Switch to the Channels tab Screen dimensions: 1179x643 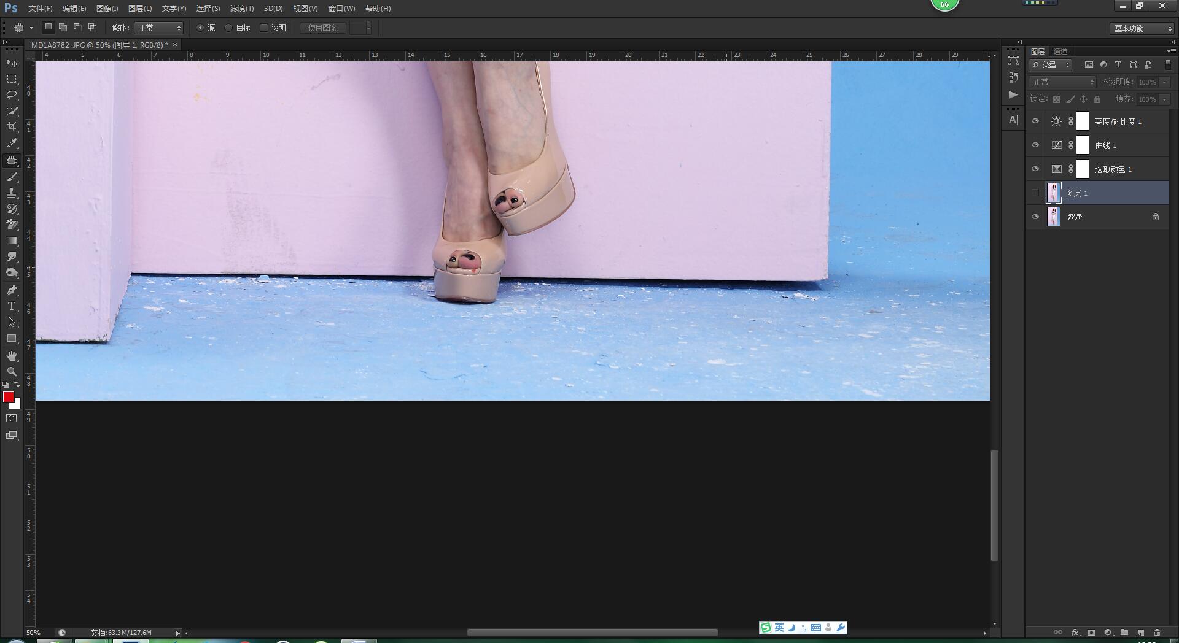1060,52
